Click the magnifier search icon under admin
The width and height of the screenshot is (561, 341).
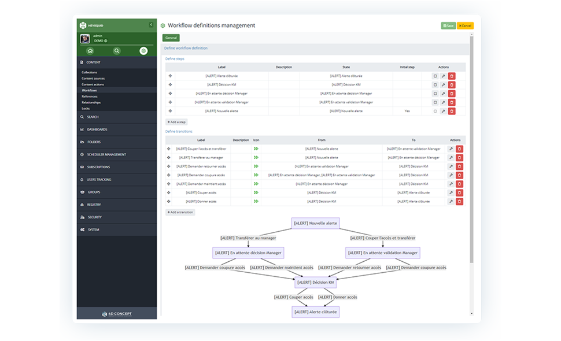117,51
